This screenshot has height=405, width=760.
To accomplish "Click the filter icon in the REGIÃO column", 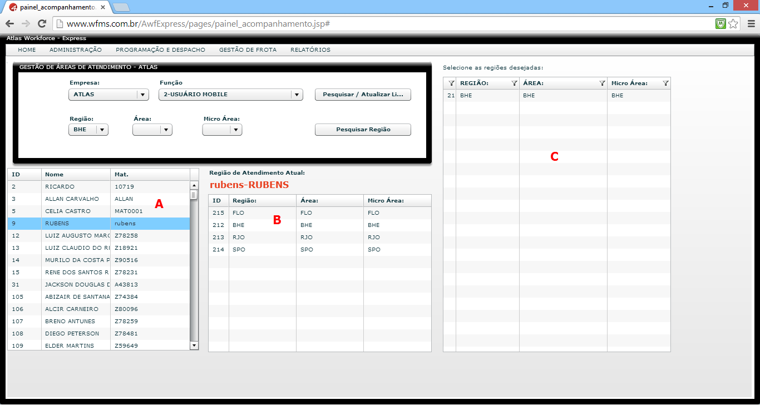I will point(514,83).
